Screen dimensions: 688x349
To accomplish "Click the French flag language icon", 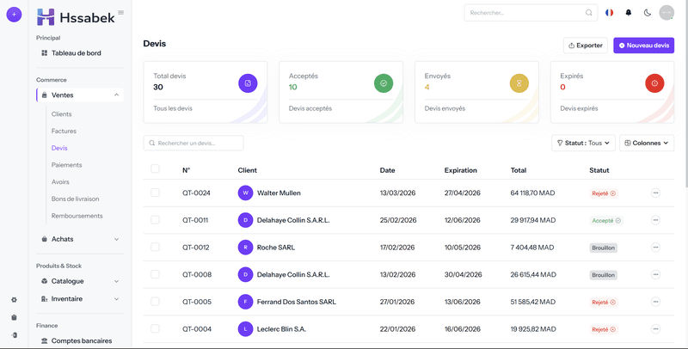I will 610,13.
